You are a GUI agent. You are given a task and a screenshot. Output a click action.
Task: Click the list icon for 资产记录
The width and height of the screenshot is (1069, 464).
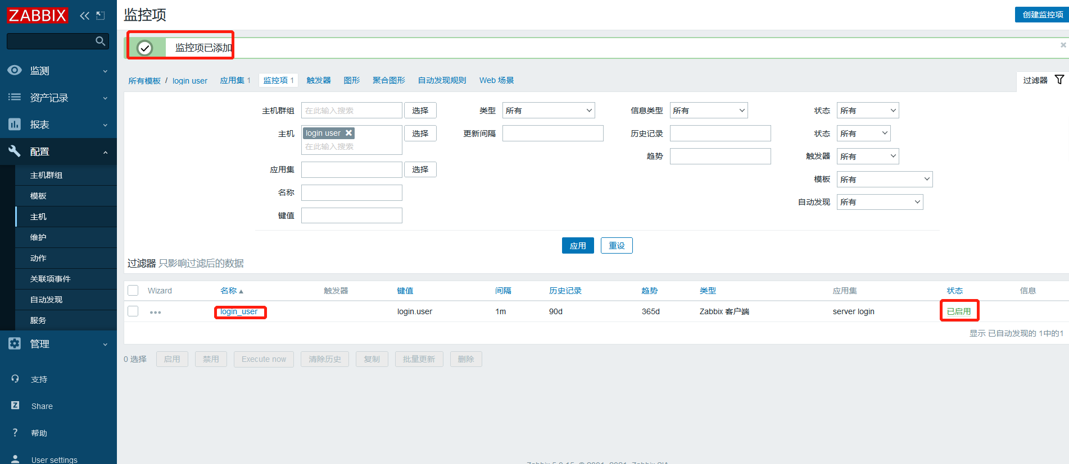[x=15, y=97]
